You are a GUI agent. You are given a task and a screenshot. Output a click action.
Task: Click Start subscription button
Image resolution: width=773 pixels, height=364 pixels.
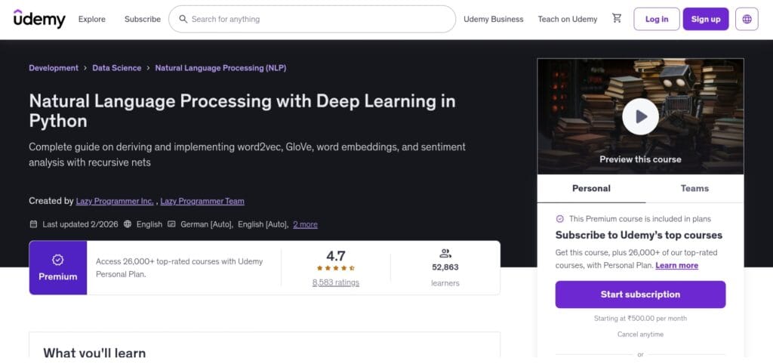[x=640, y=295]
